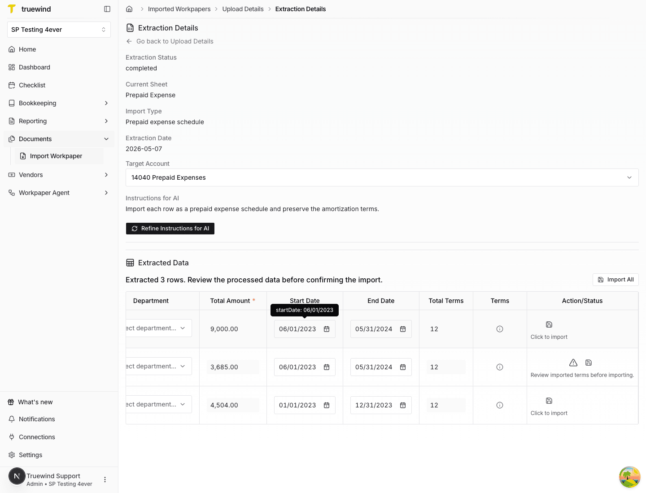
Task: Open SP Testing 4ever workspace switcher
Action: pos(59,30)
